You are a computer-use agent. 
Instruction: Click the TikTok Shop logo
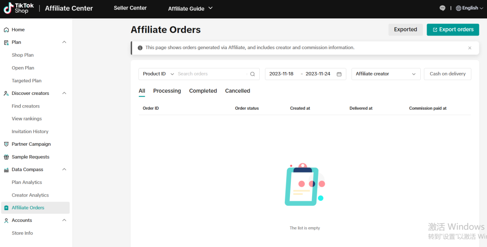pyautogui.click(x=18, y=8)
